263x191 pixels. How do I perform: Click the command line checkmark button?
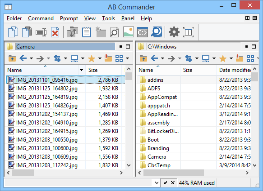[x=165, y=182]
